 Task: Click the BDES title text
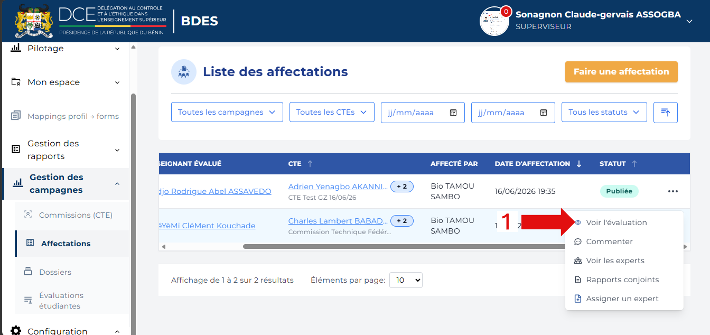[200, 21]
